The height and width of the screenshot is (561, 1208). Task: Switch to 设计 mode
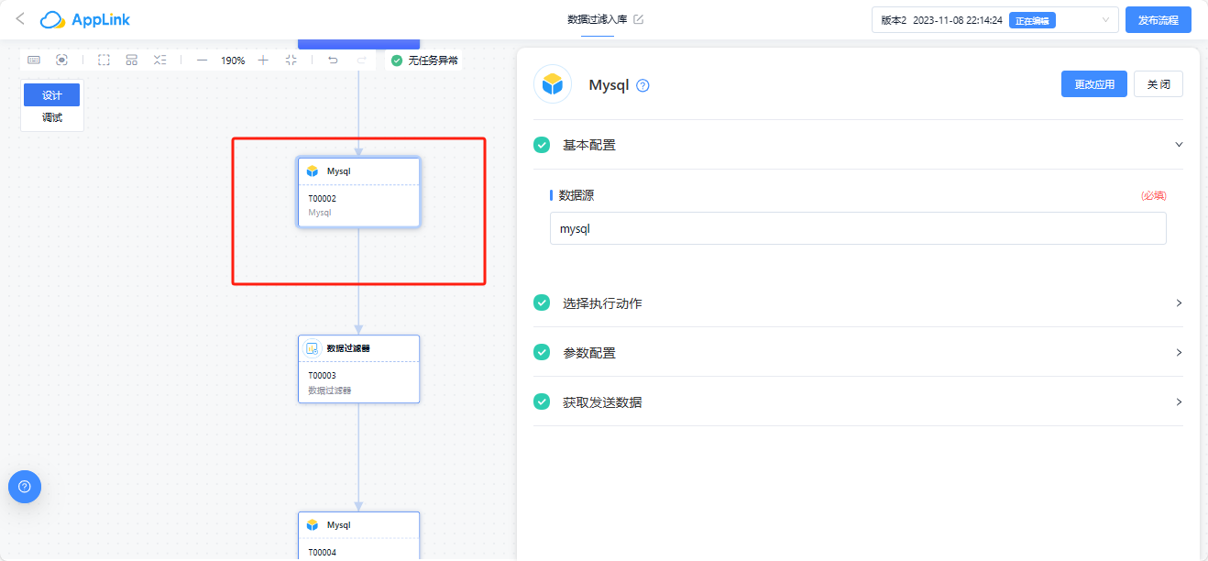[52, 95]
